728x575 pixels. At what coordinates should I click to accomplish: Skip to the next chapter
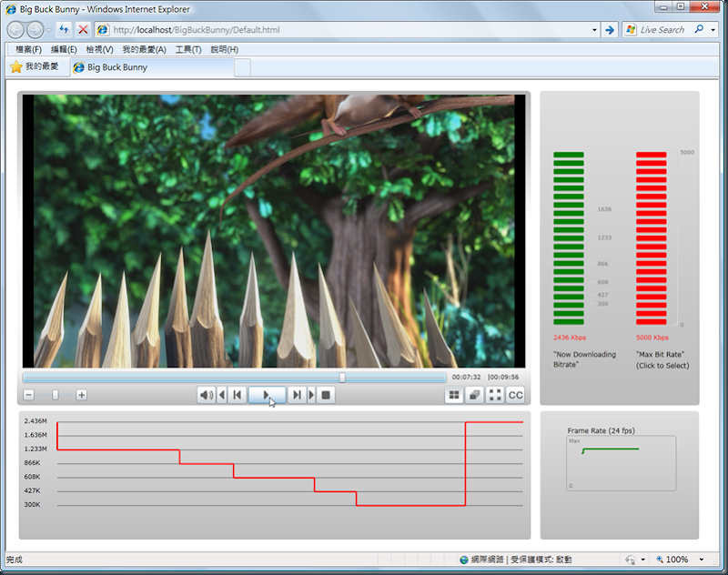click(297, 395)
